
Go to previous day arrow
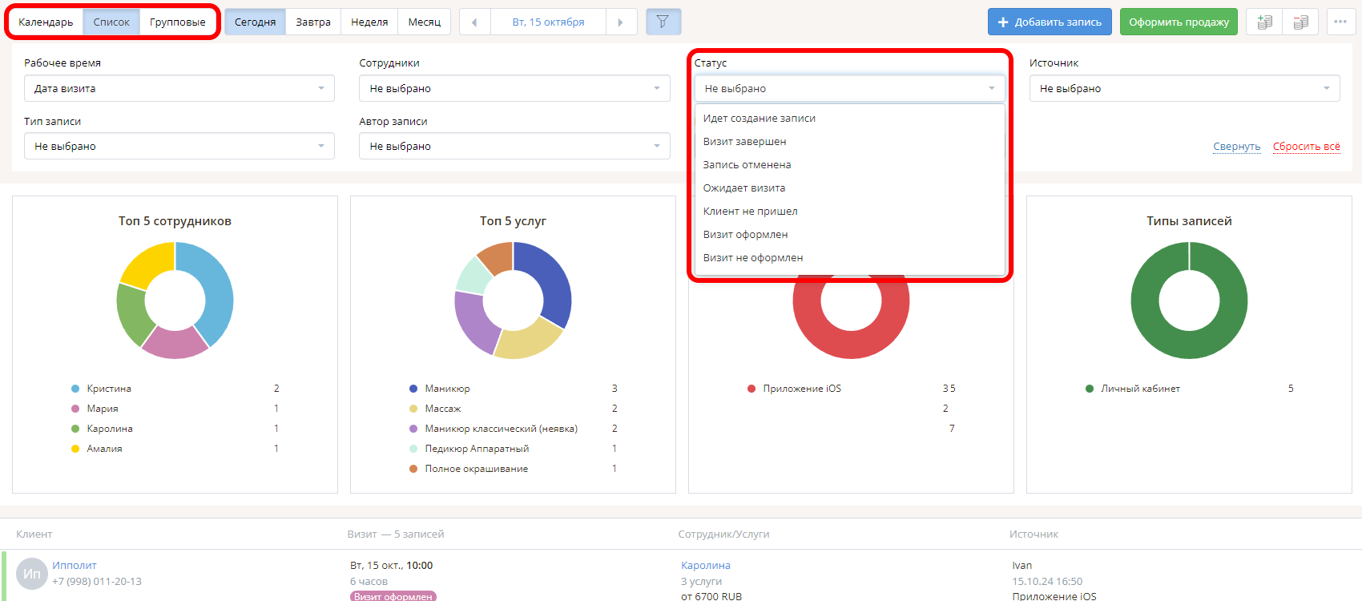(x=474, y=22)
